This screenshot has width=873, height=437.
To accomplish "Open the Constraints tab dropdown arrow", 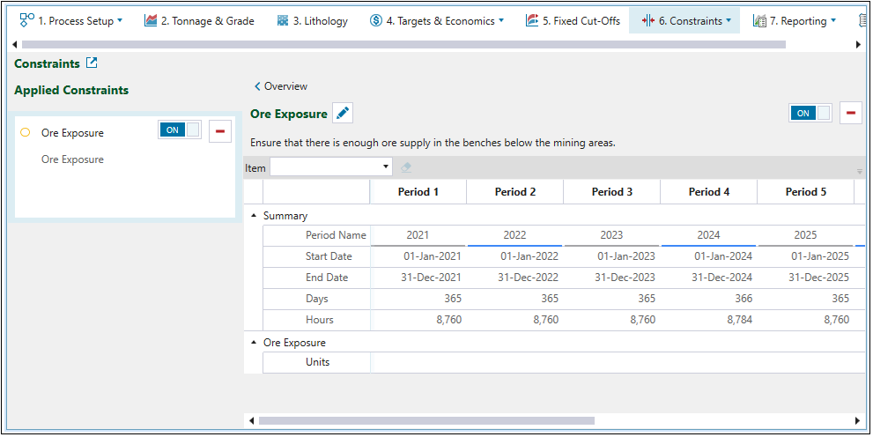I will [729, 20].
